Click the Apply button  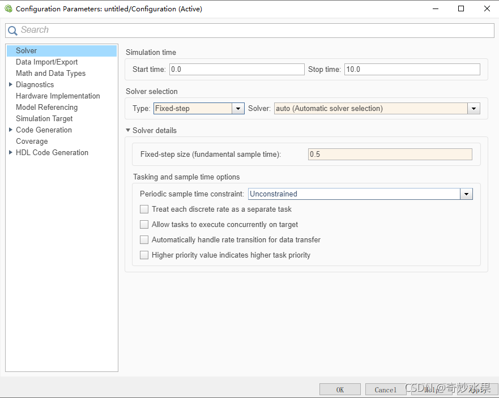477,390
